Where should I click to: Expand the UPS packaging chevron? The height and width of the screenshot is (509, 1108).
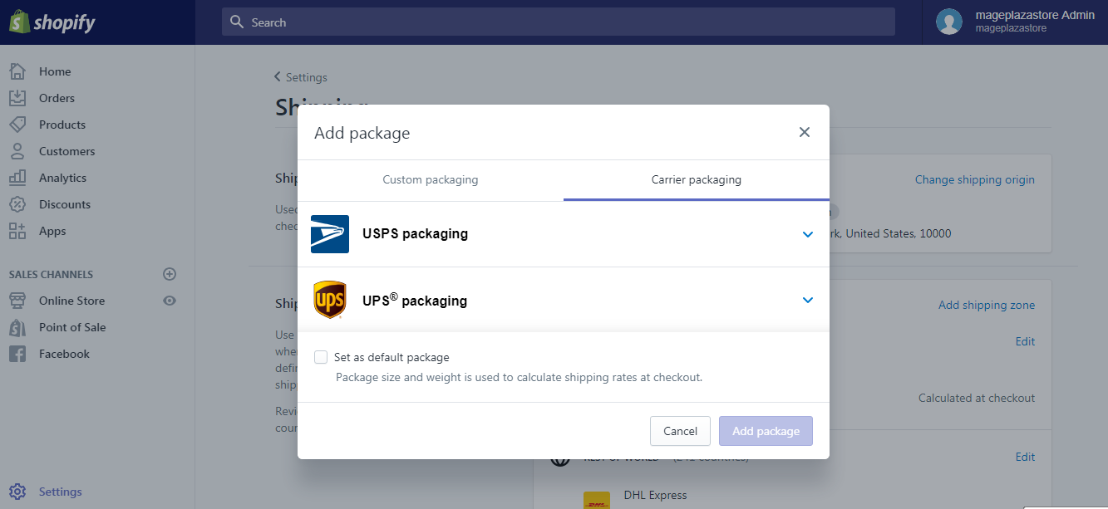tap(808, 300)
